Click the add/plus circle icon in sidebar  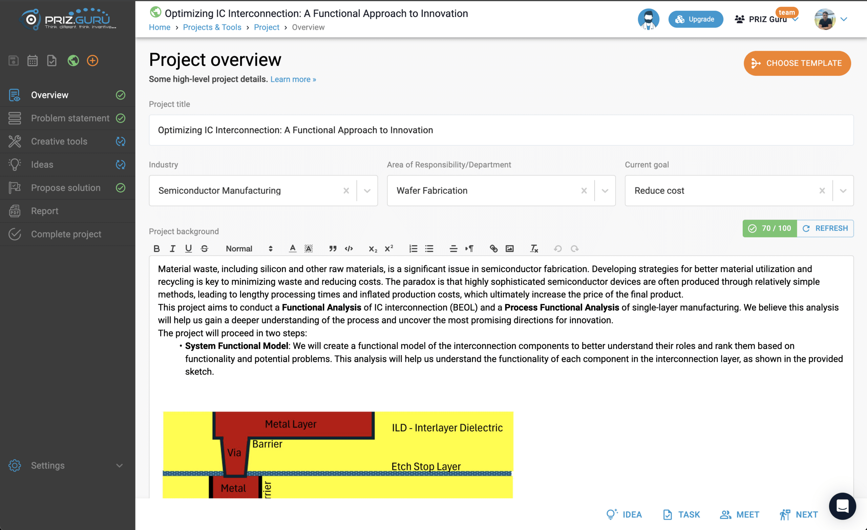tap(92, 60)
